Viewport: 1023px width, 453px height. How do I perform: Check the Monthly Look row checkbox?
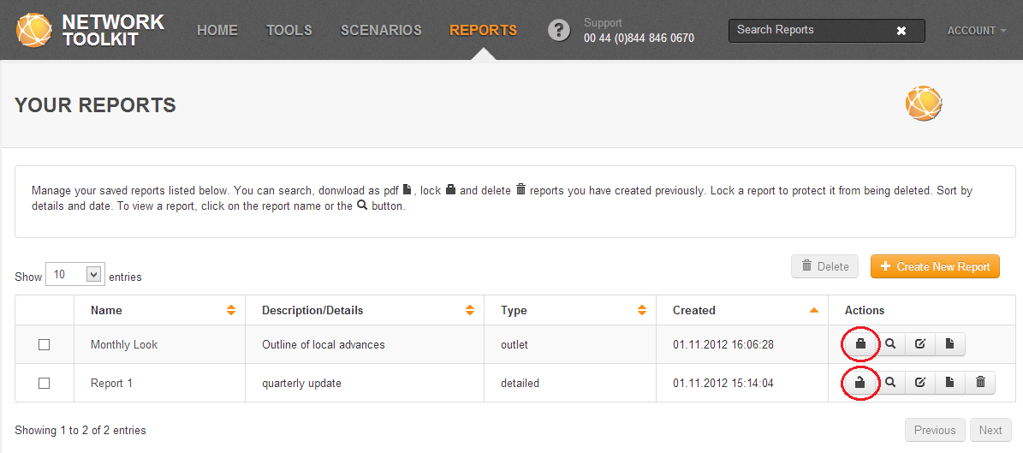pyautogui.click(x=45, y=344)
